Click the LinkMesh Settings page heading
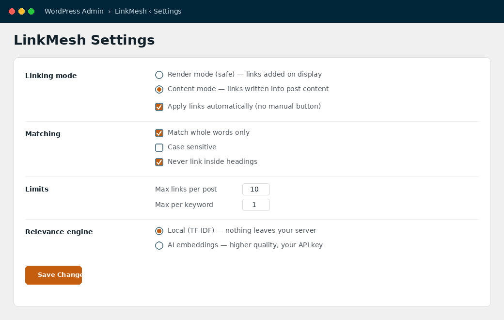The width and height of the screenshot is (504, 320). [x=84, y=40]
